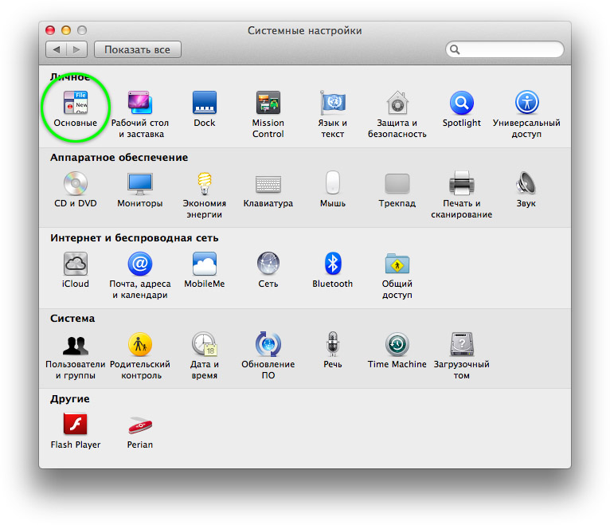This screenshot has height=525, width=610.
Task: Open the Dock preferences icon
Action: click(205, 104)
